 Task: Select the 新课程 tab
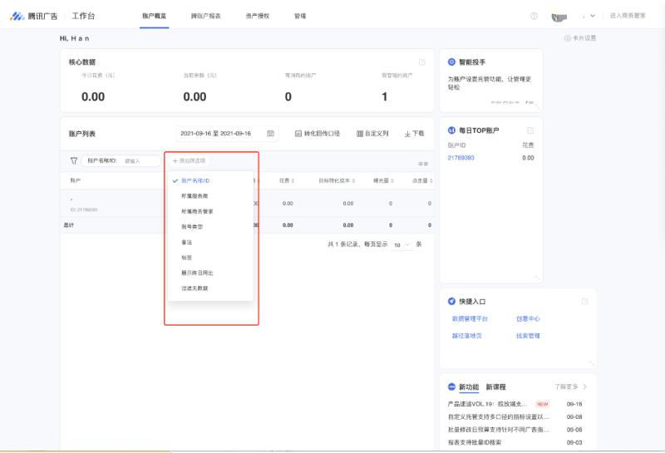click(495, 387)
